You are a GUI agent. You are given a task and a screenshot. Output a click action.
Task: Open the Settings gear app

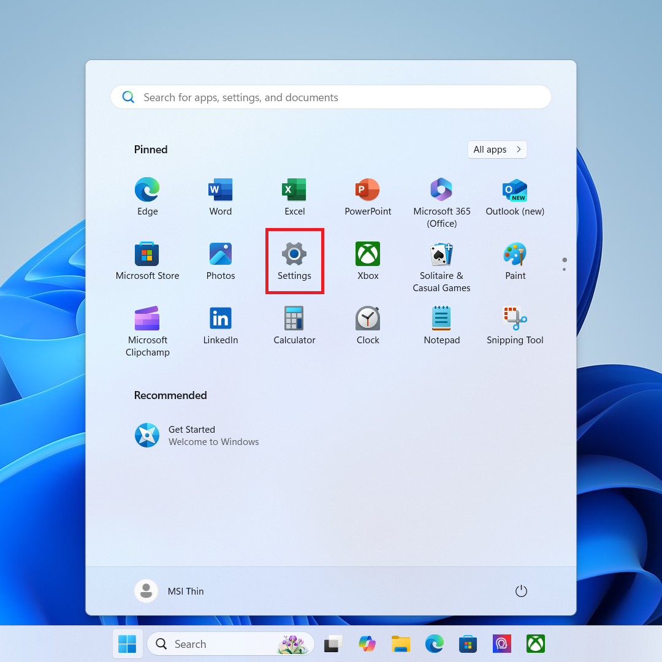(294, 261)
